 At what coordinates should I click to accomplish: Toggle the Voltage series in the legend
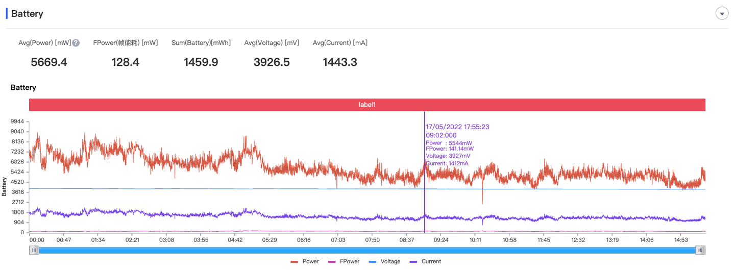coord(383,261)
